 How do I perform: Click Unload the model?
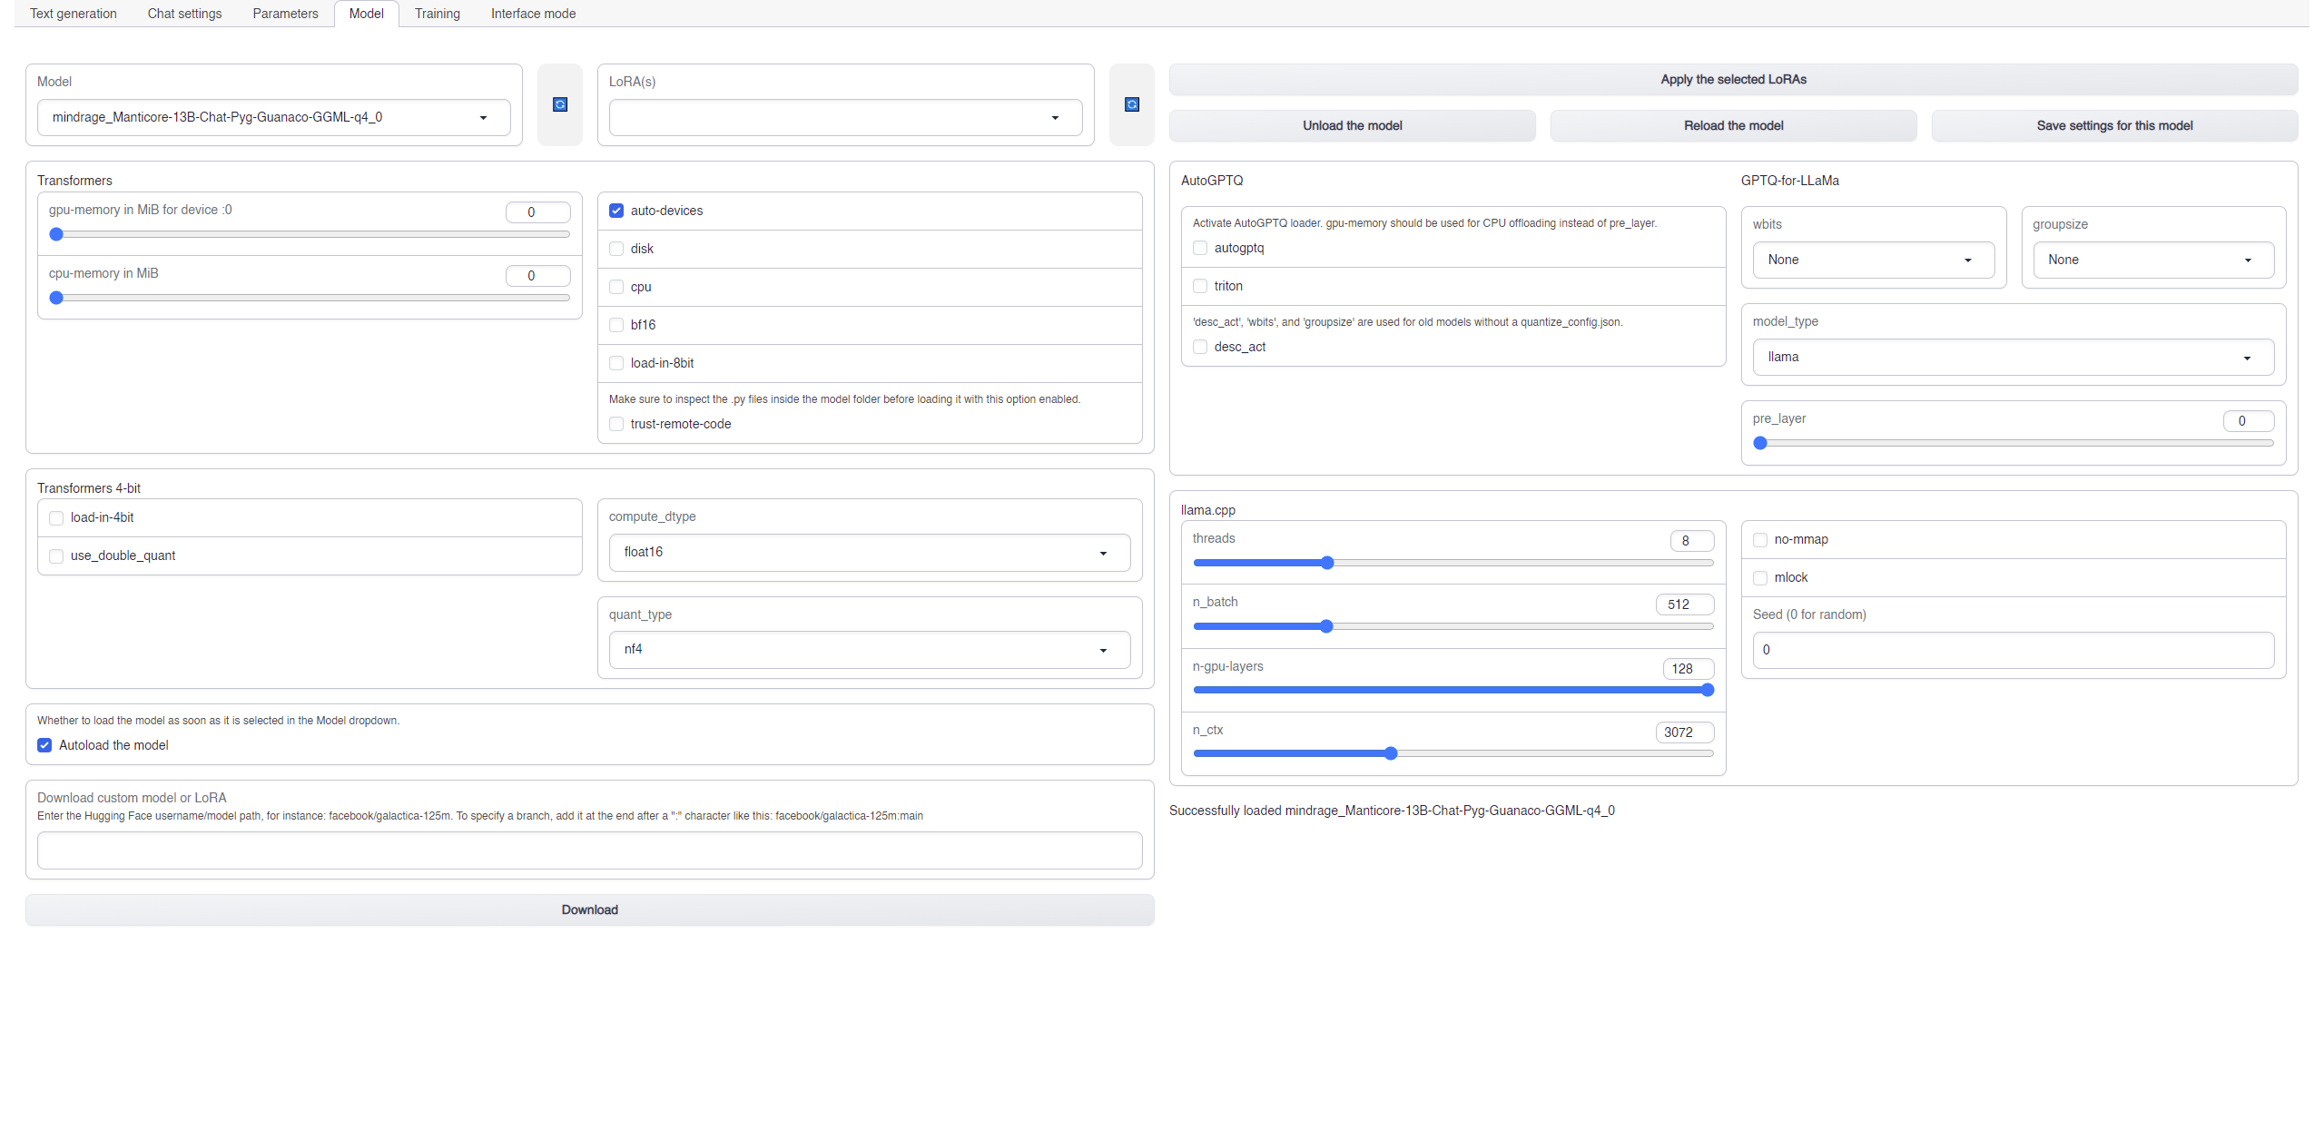tap(1351, 125)
